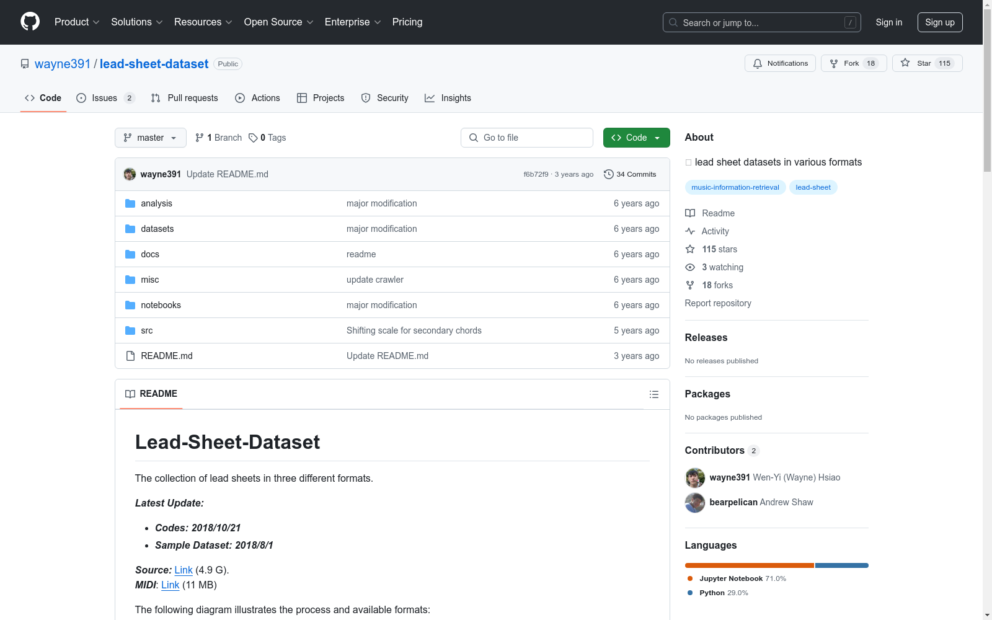Open the 34 Commits history link
The width and height of the screenshot is (992, 620).
(630, 174)
